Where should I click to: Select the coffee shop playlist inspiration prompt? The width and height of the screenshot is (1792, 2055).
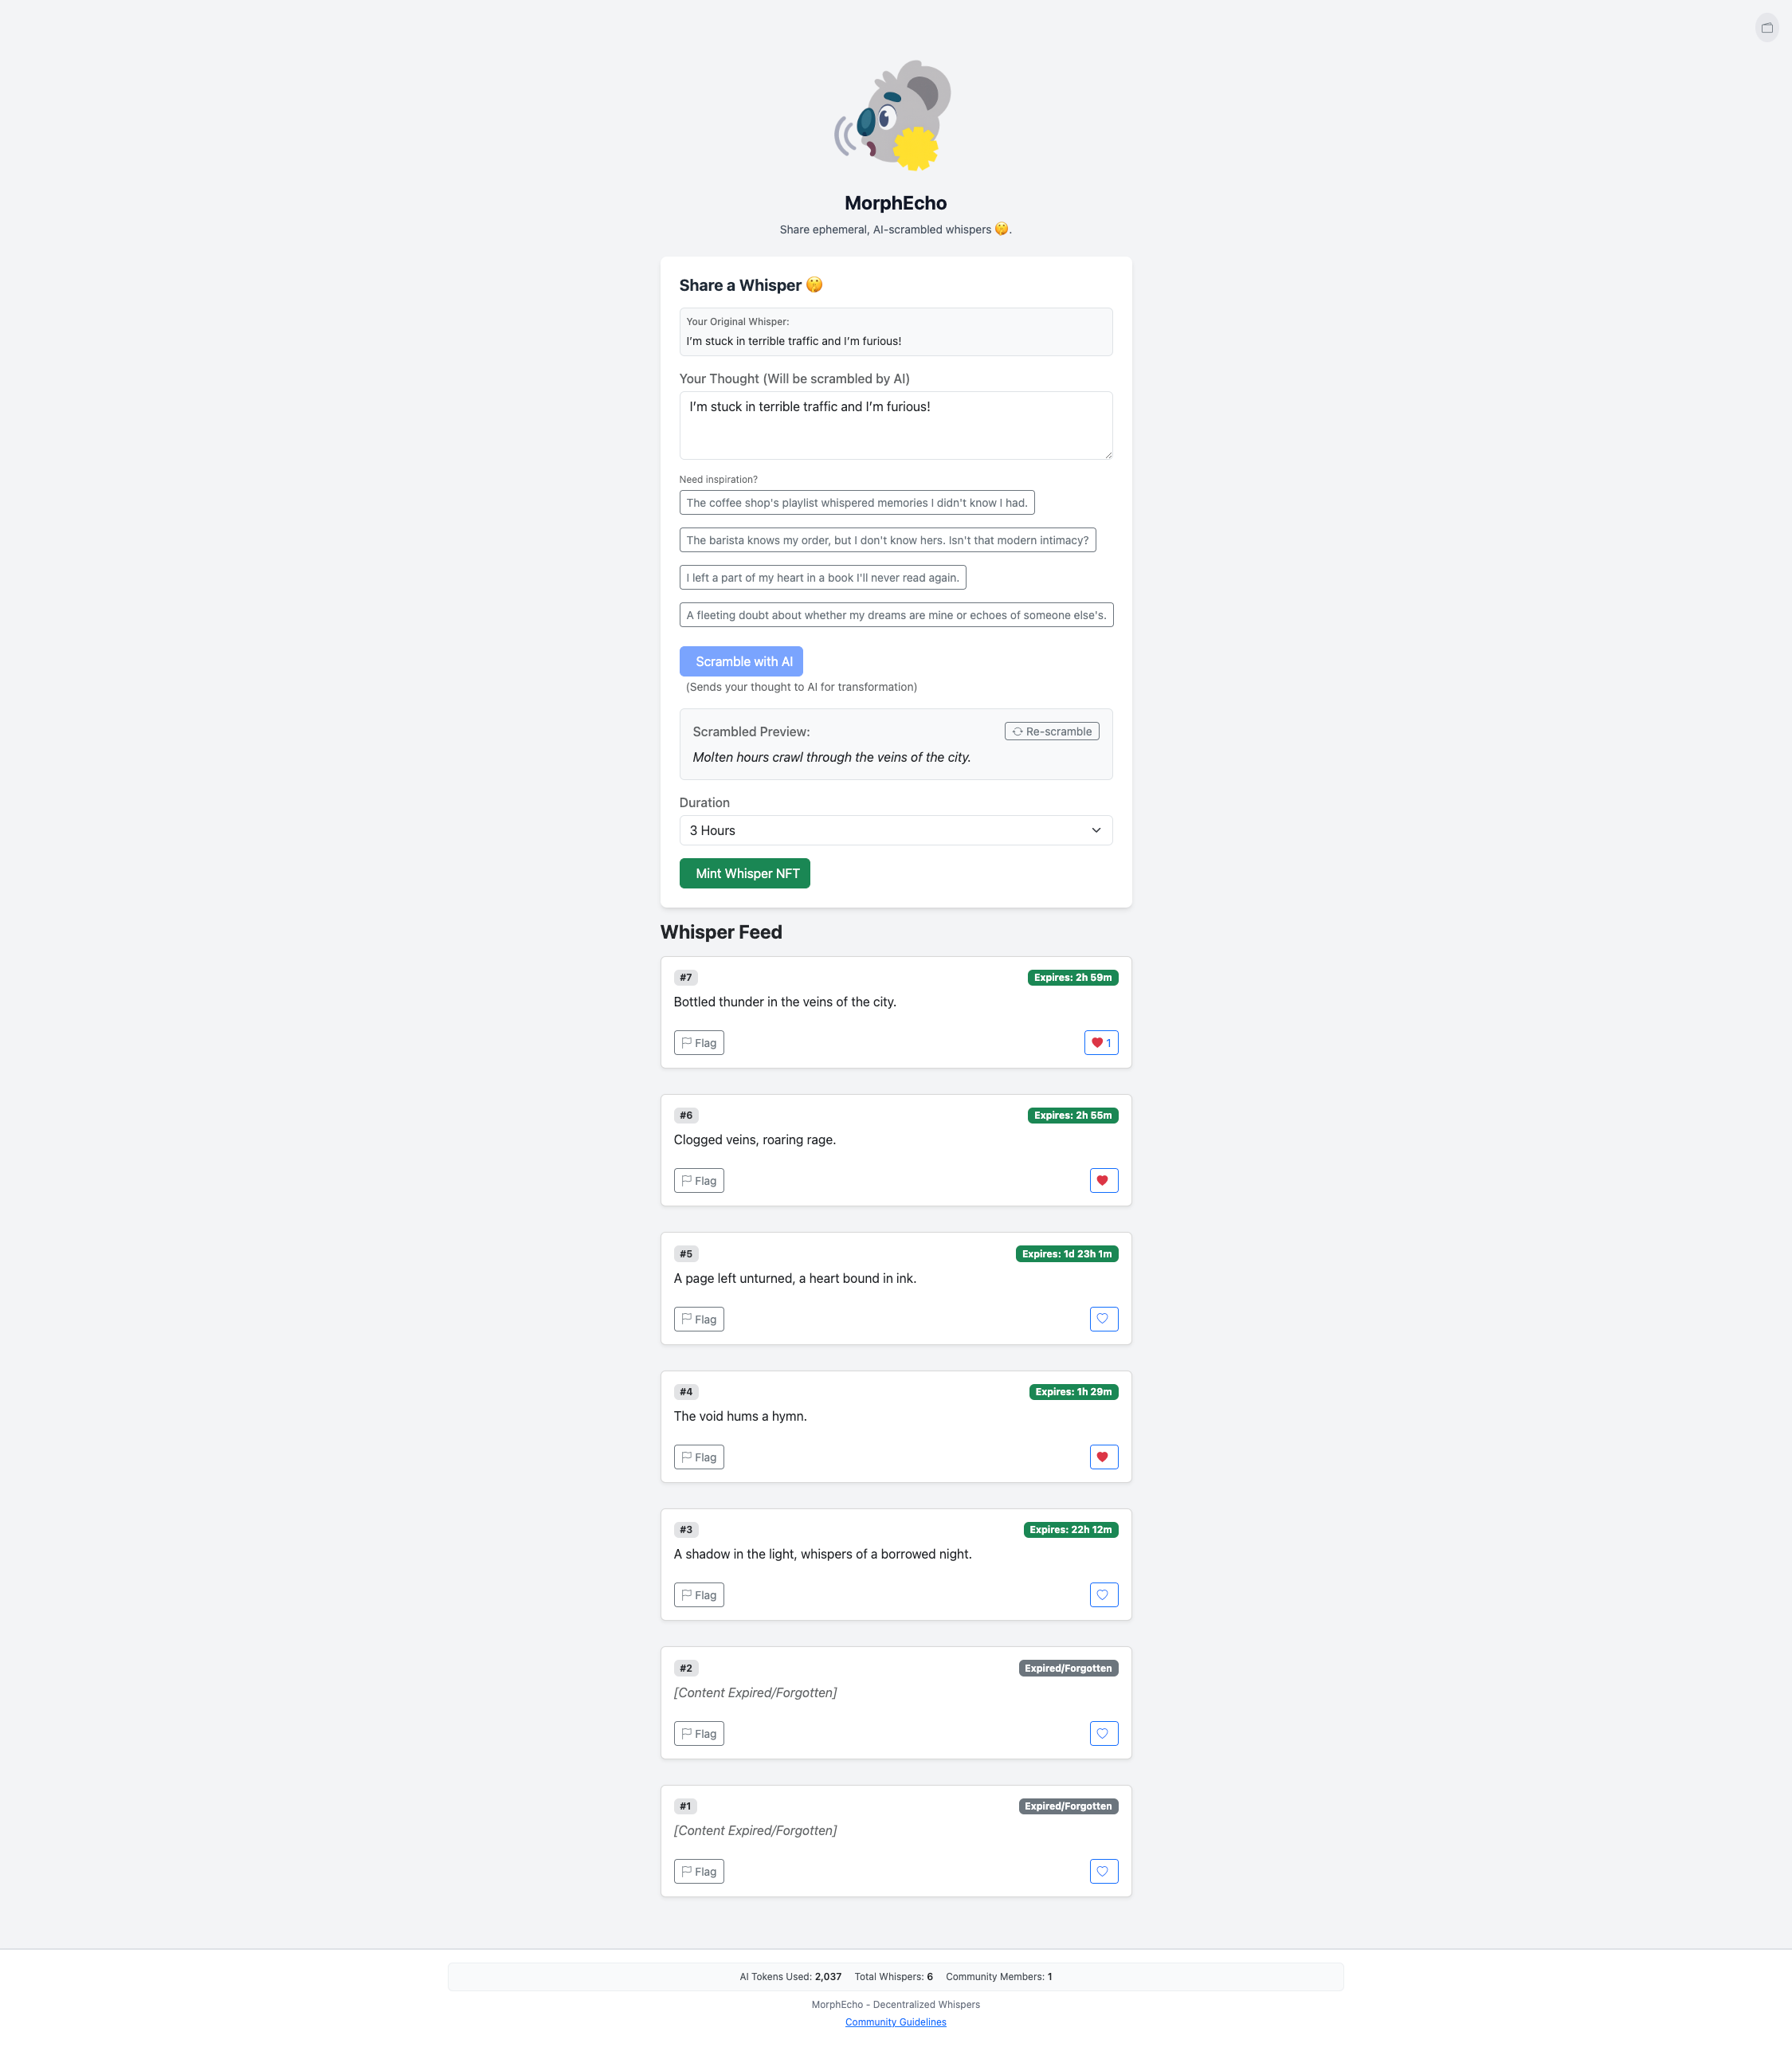coord(856,502)
